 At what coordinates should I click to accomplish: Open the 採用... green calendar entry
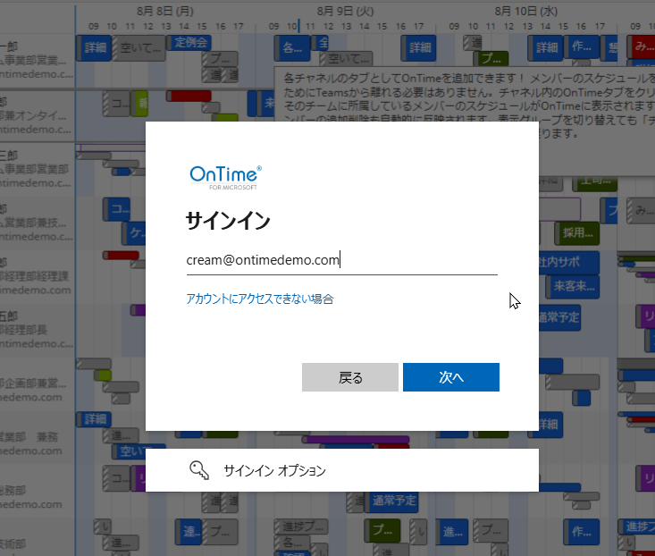(x=577, y=233)
